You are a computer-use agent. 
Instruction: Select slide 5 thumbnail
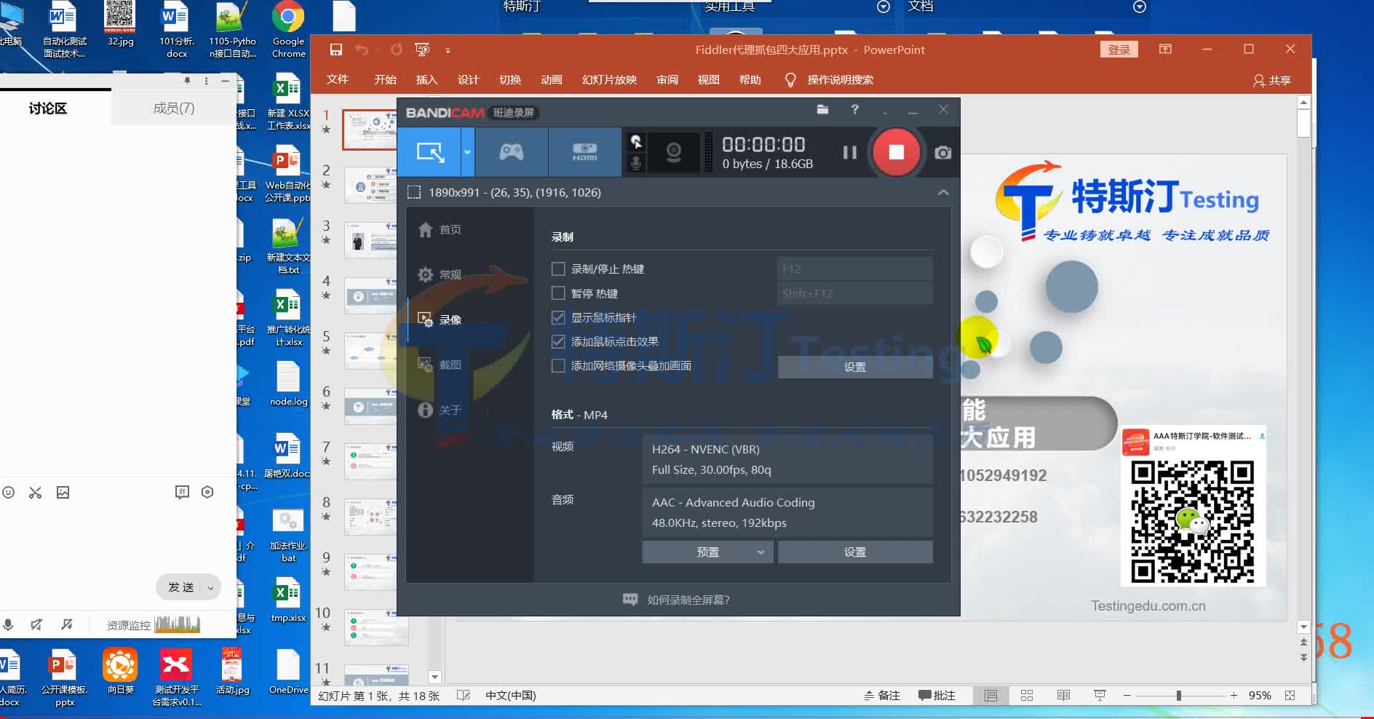coord(370,350)
